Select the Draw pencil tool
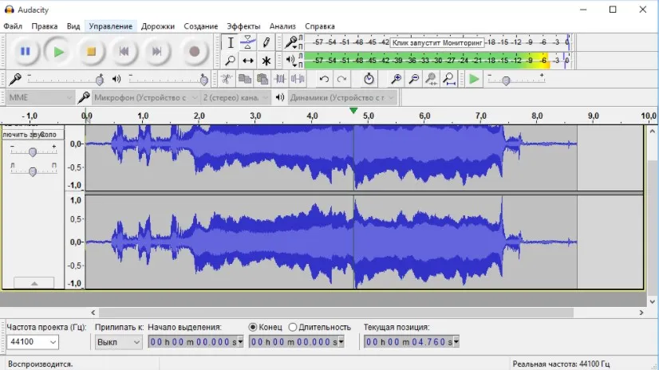 pos(266,42)
